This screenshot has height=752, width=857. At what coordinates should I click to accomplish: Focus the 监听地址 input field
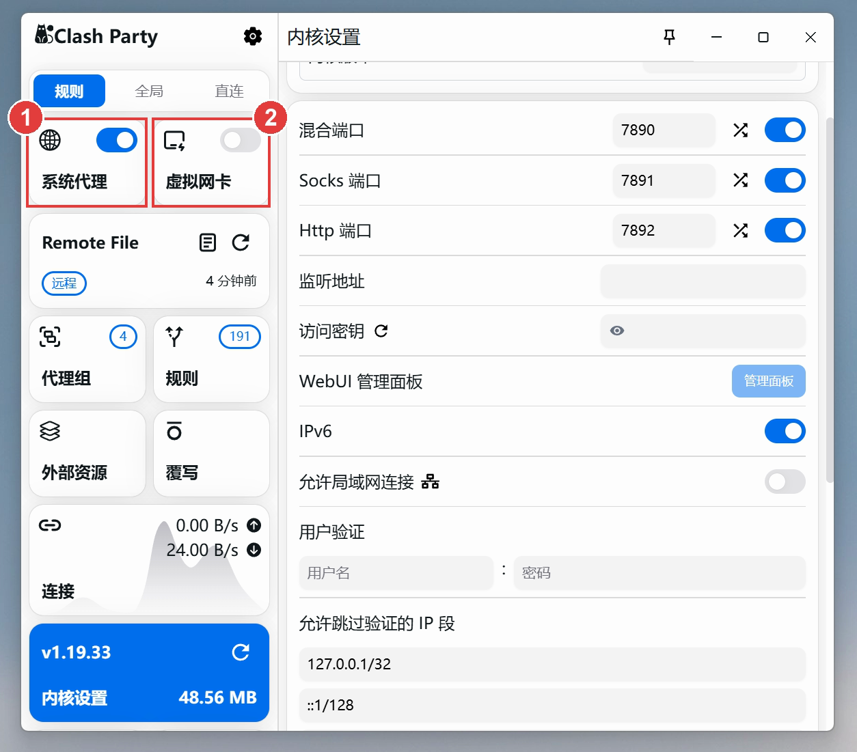[703, 281]
